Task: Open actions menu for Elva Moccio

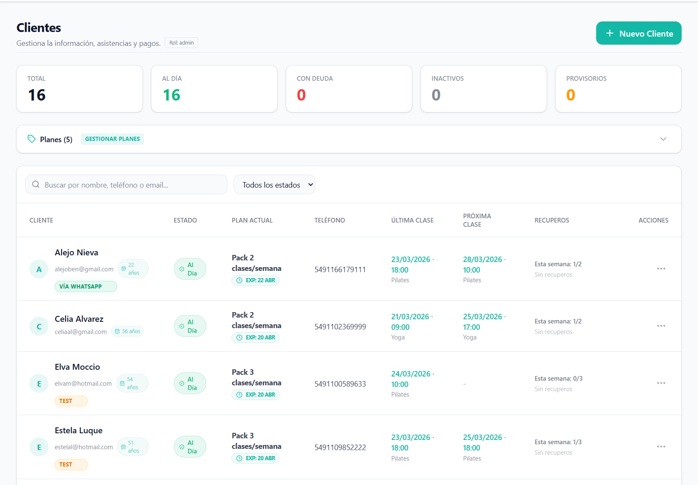Action: click(661, 383)
